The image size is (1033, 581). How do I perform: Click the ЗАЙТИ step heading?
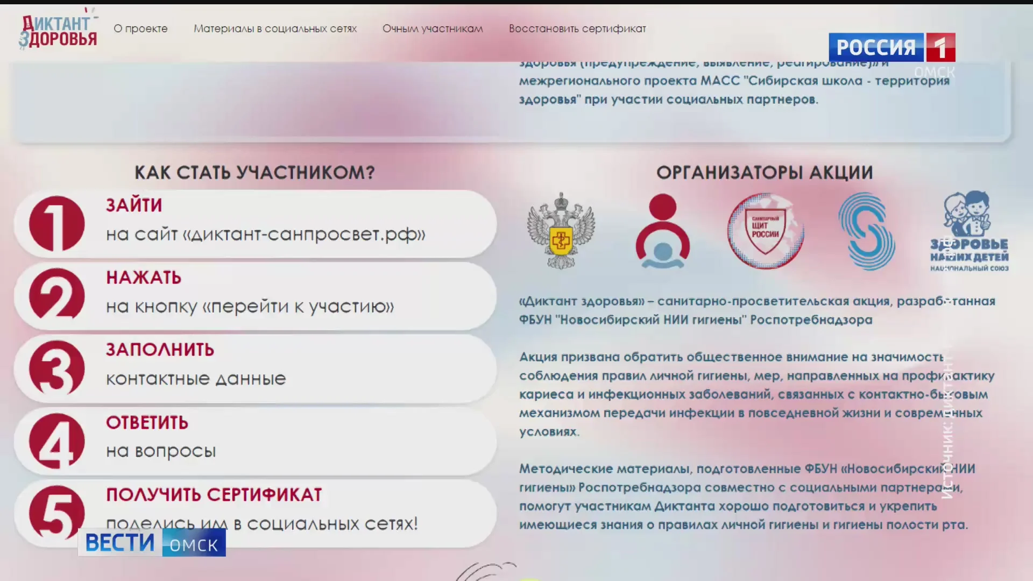pos(134,205)
